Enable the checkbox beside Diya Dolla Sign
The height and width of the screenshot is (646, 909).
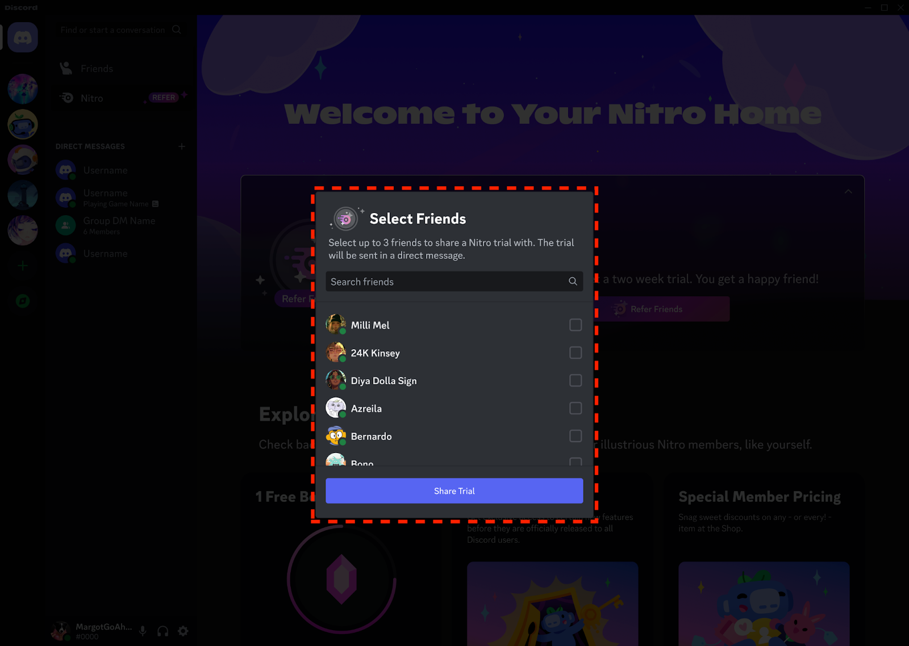pos(576,380)
